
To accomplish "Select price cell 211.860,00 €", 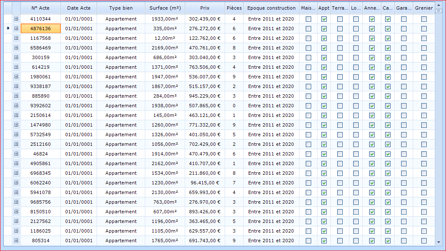I will click(x=205, y=173).
